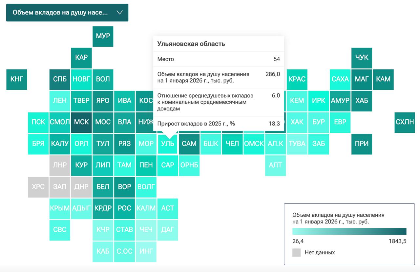Click the grayed-out ХРС tile
Viewport: 420px width, 272px height.
coord(38,187)
